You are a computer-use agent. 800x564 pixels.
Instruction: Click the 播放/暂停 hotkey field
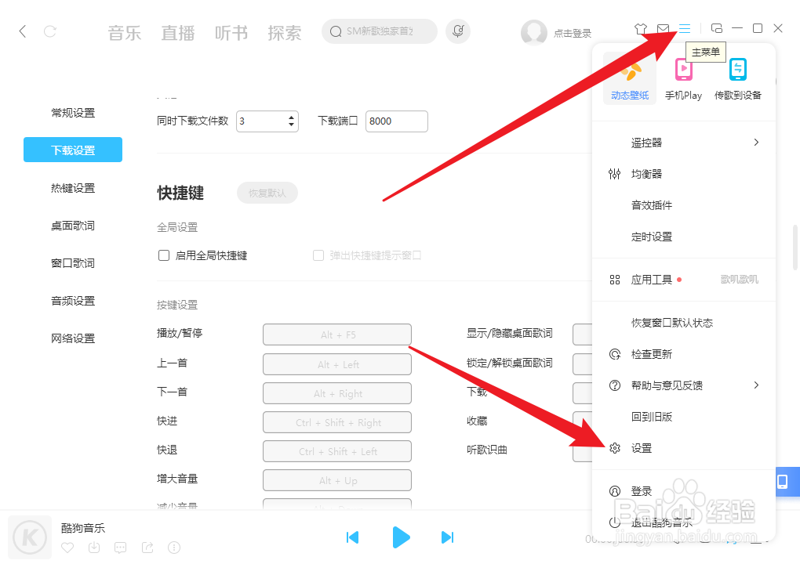[x=337, y=334]
